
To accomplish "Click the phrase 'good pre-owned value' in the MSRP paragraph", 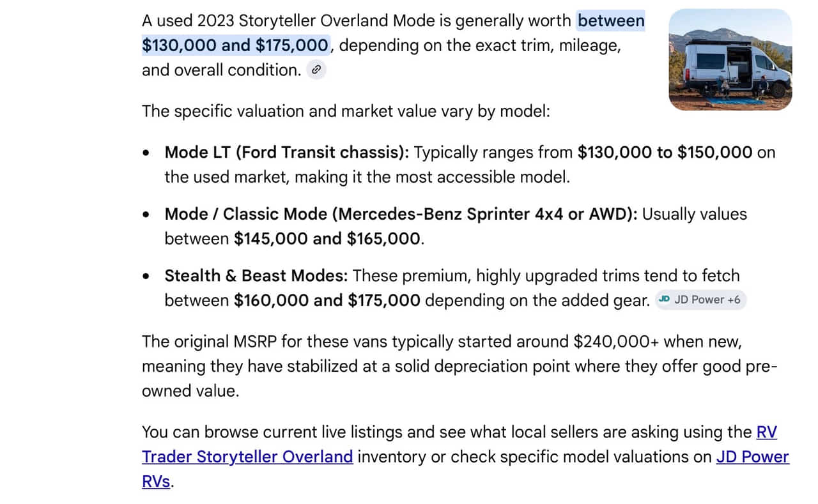I will tap(459, 379).
